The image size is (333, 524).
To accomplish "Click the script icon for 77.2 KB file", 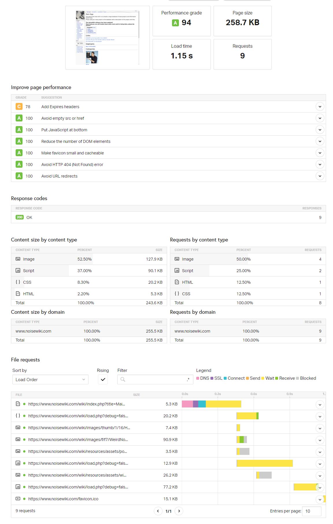I will pos(18,487).
